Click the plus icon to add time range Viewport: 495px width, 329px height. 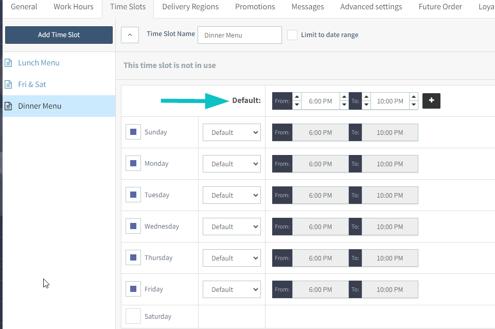pyautogui.click(x=431, y=101)
